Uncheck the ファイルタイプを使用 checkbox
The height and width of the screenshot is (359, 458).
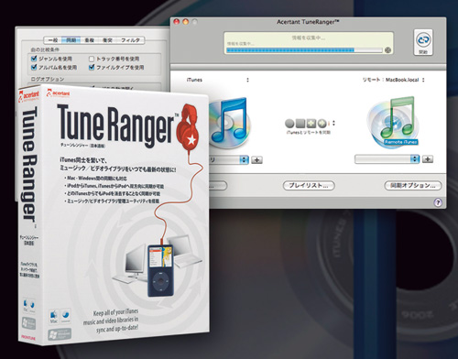pyautogui.click(x=92, y=67)
